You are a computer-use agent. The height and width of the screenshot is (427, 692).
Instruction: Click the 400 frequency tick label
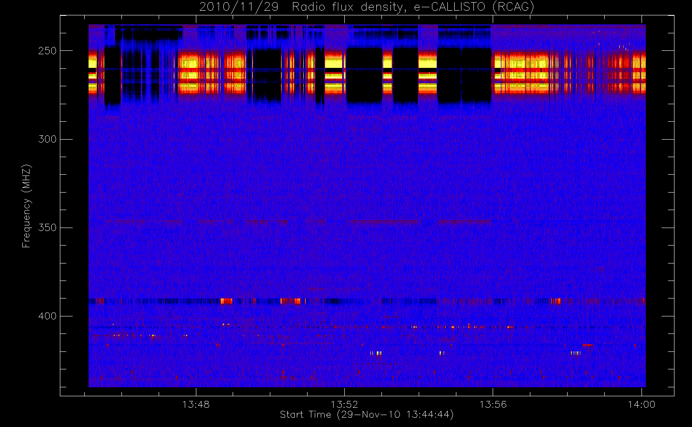click(x=47, y=316)
